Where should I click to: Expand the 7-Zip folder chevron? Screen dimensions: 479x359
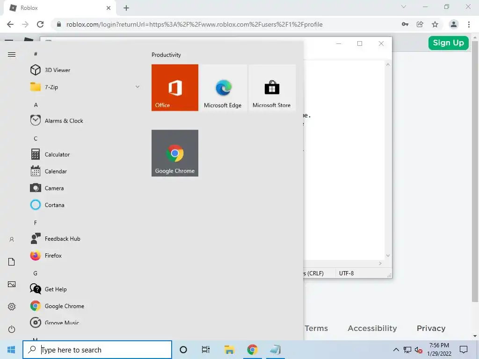[138, 87]
